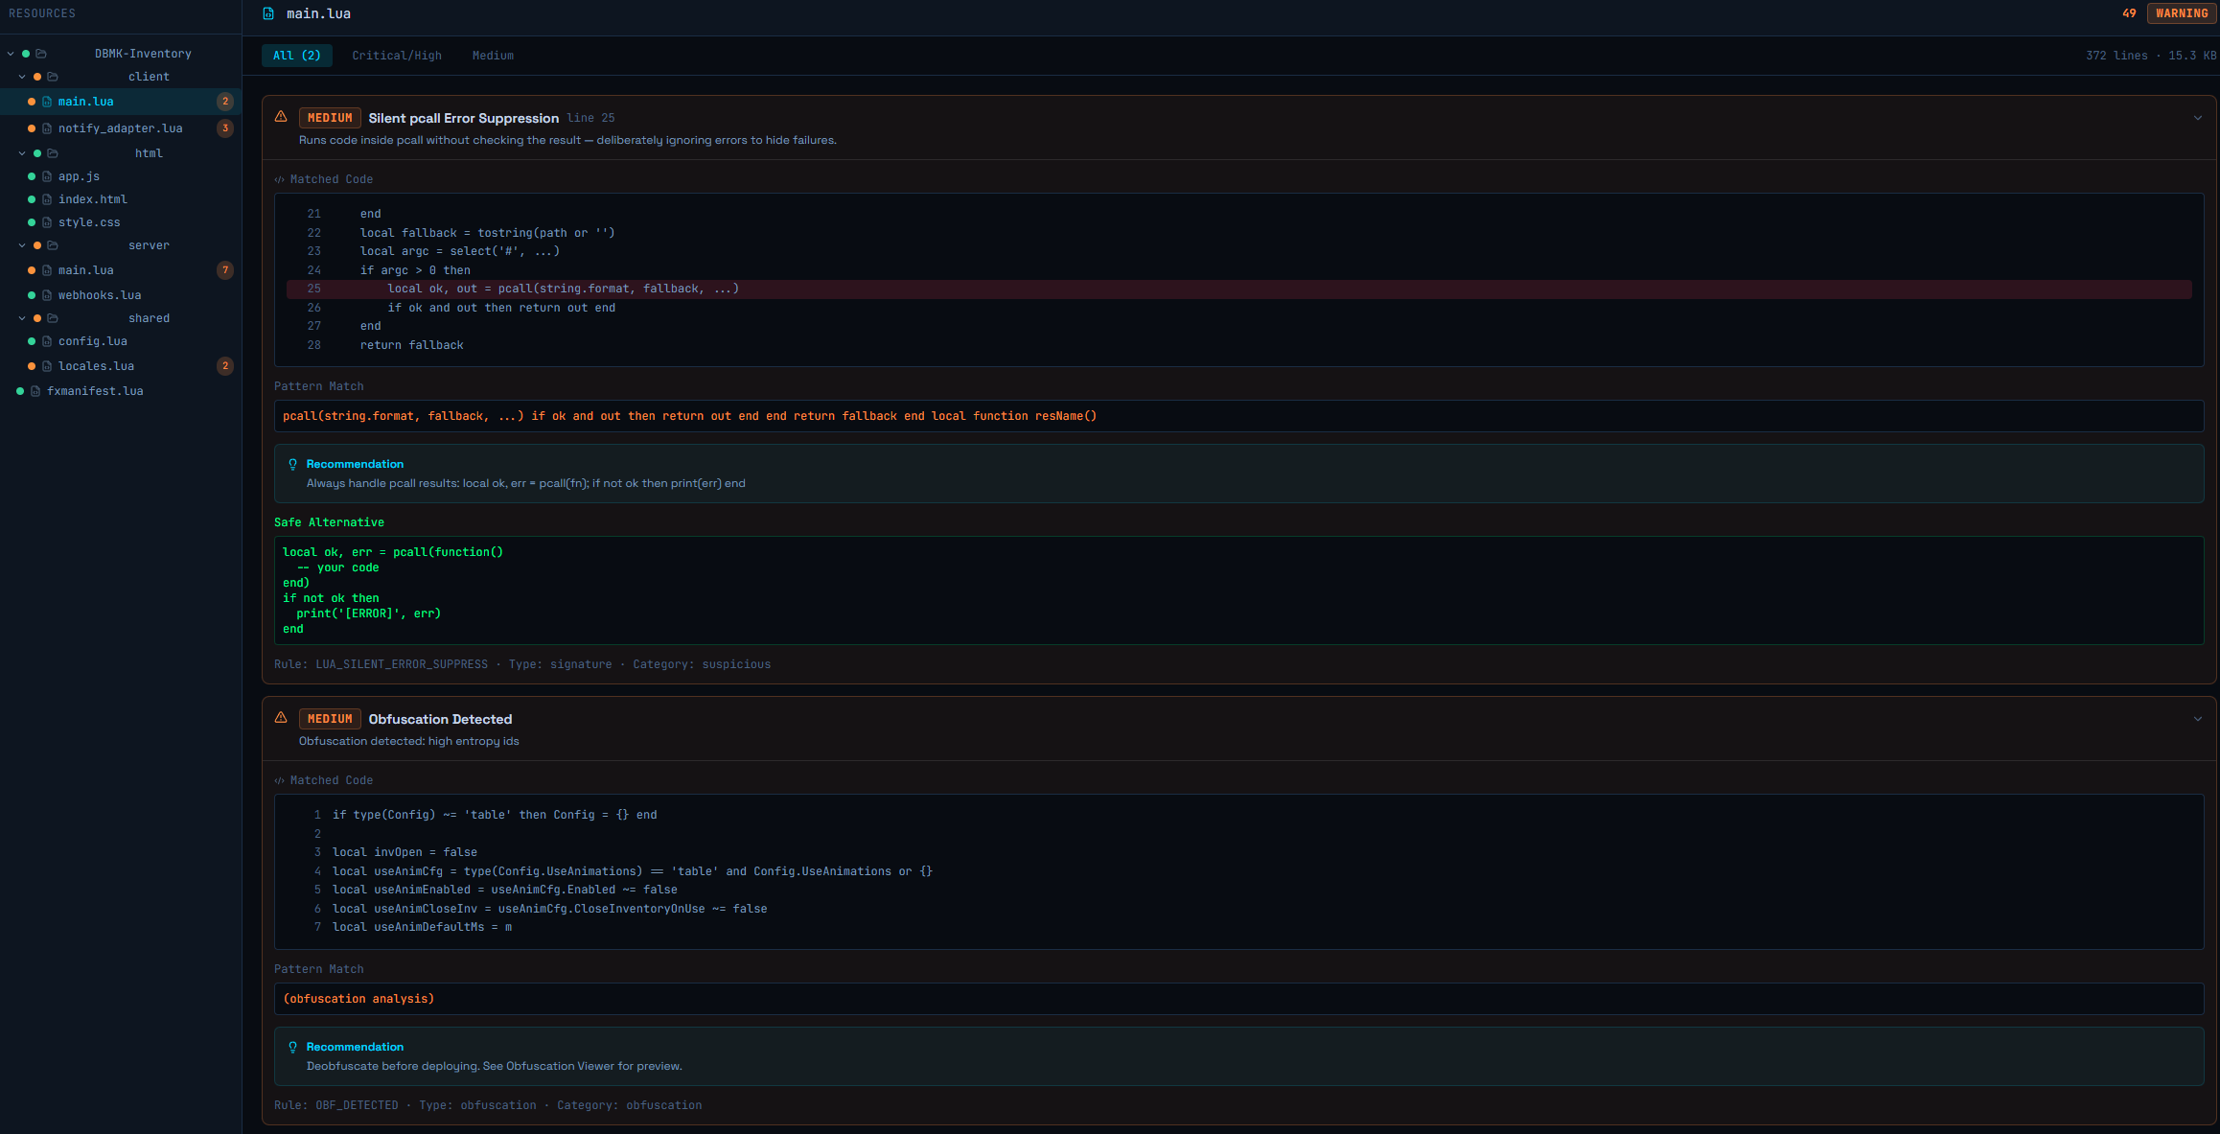This screenshot has height=1134, width=2220.
Task: Click the RESOURCES sidebar heading
Action: coord(42,13)
